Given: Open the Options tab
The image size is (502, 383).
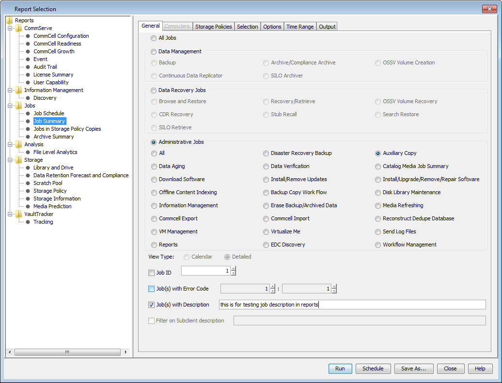Looking at the screenshot, I should pos(272,27).
